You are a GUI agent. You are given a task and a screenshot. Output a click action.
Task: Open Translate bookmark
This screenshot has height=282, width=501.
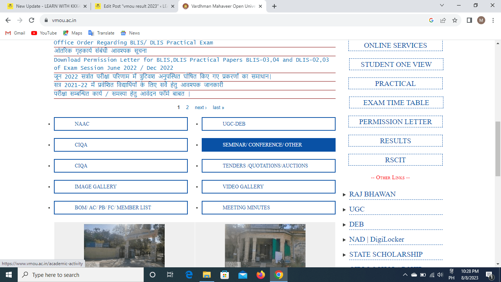tap(101, 33)
